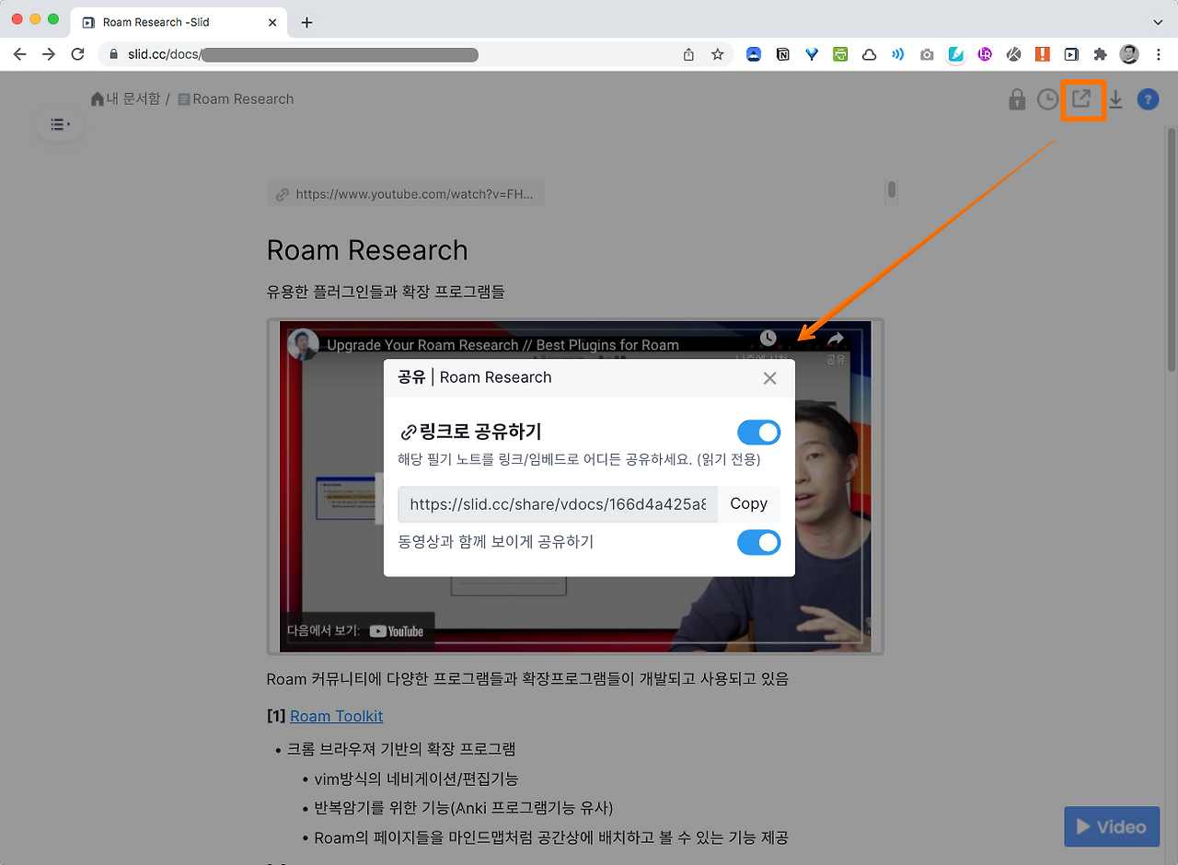Open the Roam Toolkit link

pyautogui.click(x=336, y=716)
